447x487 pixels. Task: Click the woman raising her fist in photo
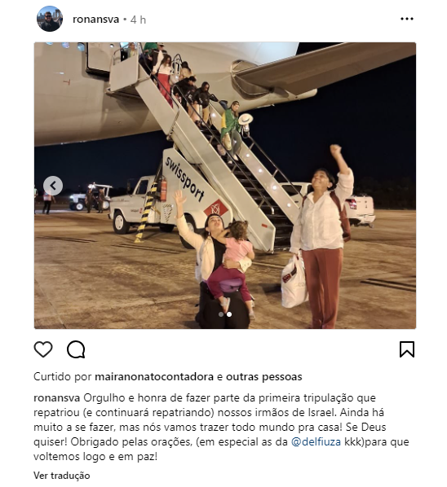click(322, 236)
